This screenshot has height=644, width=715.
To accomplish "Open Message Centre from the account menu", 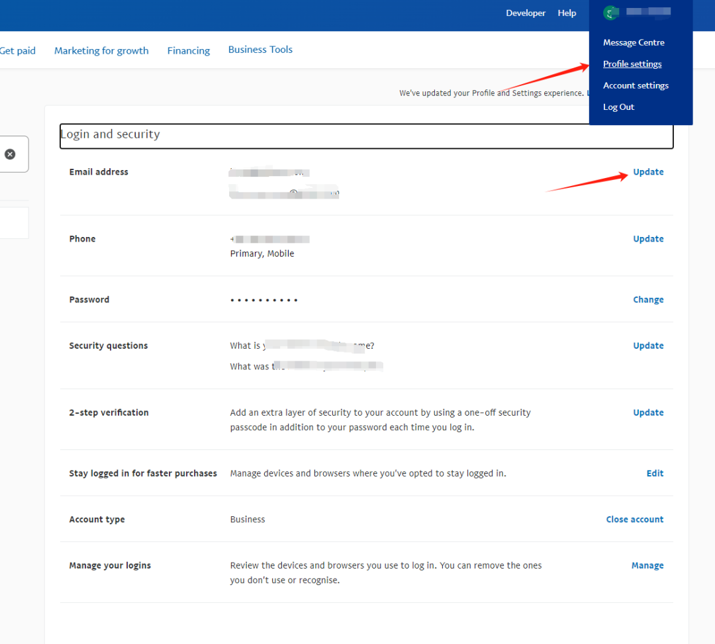I will (x=634, y=42).
